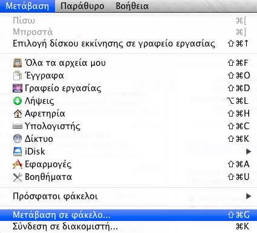Image resolution: width=257 pixels, height=233 pixels.
Task: Open the Μετάβαση menu
Action: 27,6
